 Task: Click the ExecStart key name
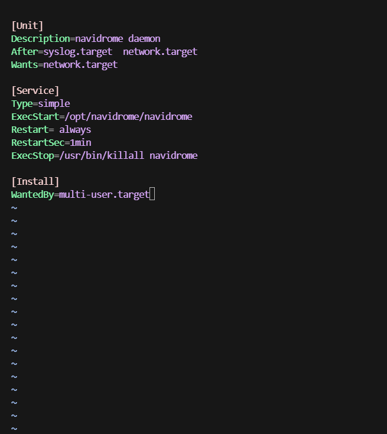point(35,116)
